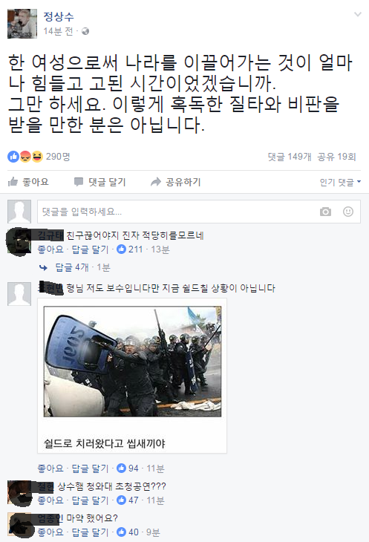
Task: Click the globe public privacy icon
Action: pos(85,31)
